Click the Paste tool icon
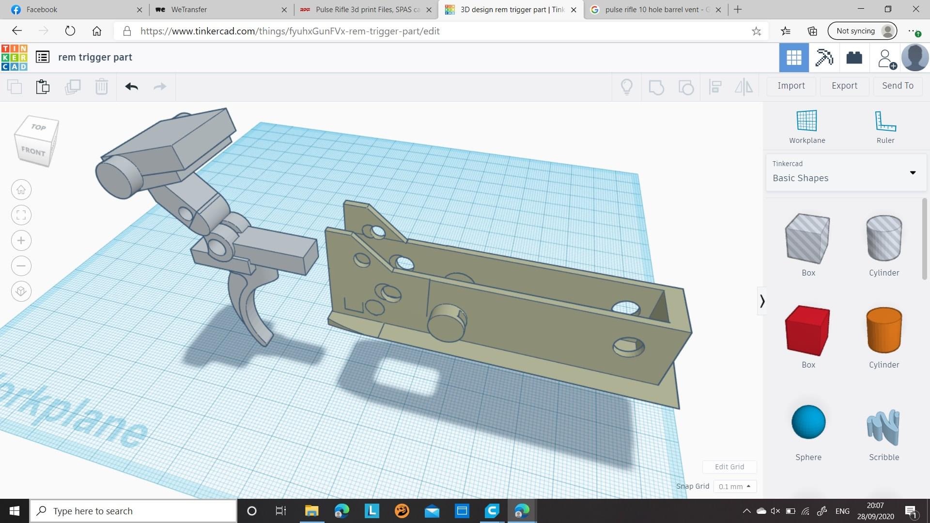930x523 pixels. click(43, 87)
